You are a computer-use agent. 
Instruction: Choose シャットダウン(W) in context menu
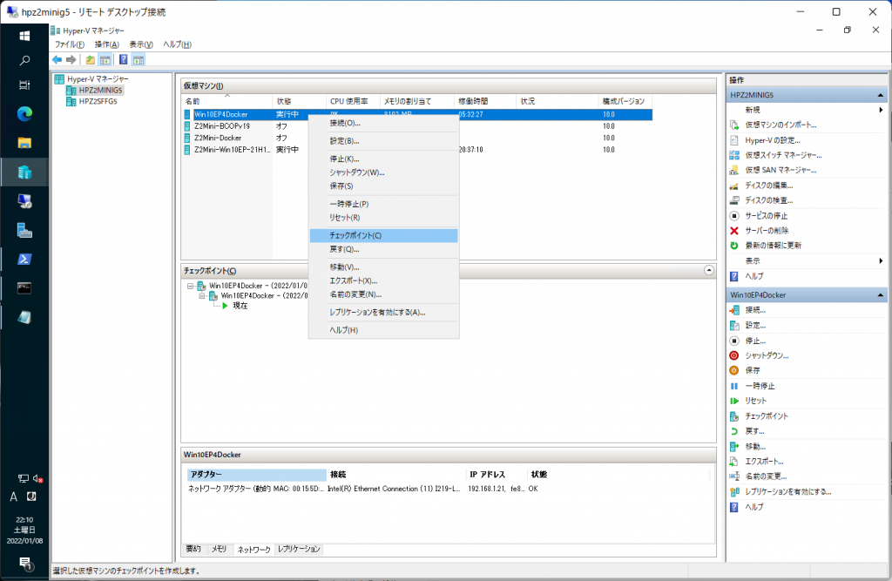pyautogui.click(x=384, y=172)
